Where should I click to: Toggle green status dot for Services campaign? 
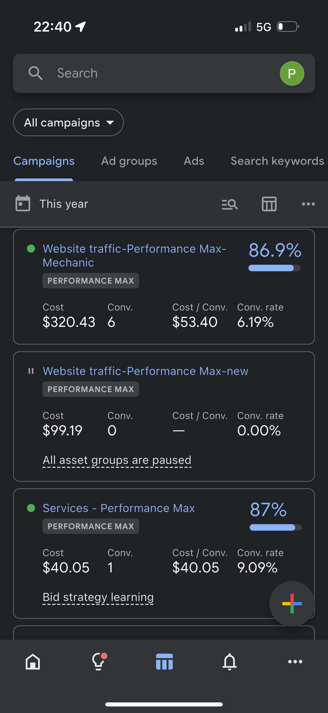coord(31,508)
